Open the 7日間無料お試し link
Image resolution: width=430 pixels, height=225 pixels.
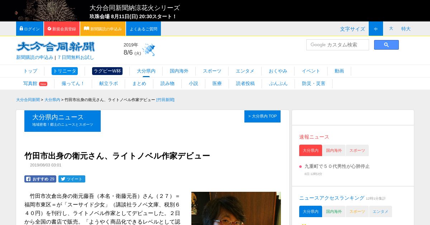[x=76, y=57]
